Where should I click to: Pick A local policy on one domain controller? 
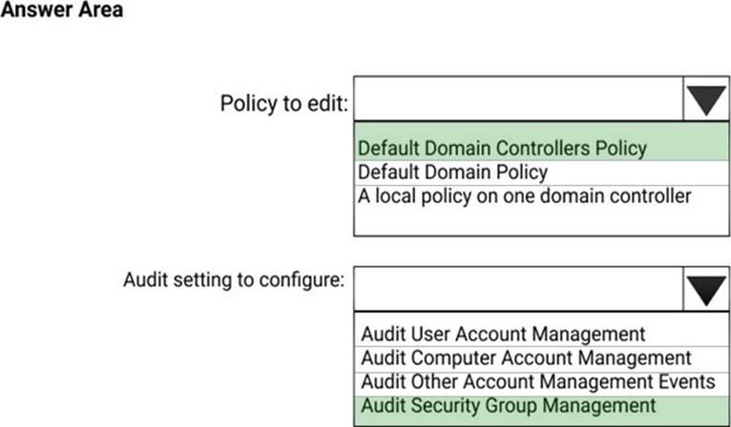tap(524, 196)
